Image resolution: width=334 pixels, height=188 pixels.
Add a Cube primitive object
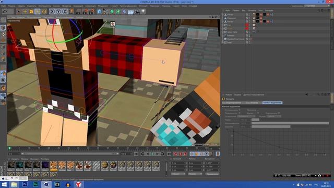point(99,11)
